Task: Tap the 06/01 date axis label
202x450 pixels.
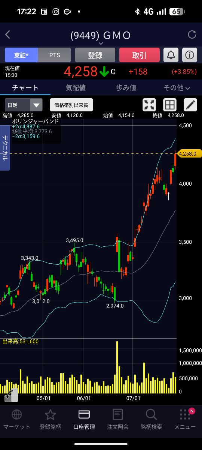Action: click(x=83, y=398)
